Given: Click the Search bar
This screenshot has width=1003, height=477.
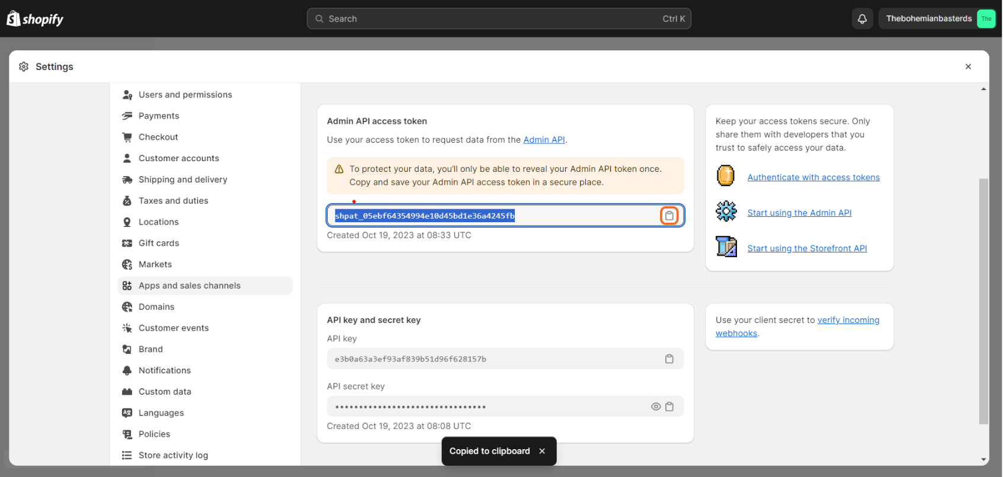Looking at the screenshot, I should pyautogui.click(x=499, y=19).
